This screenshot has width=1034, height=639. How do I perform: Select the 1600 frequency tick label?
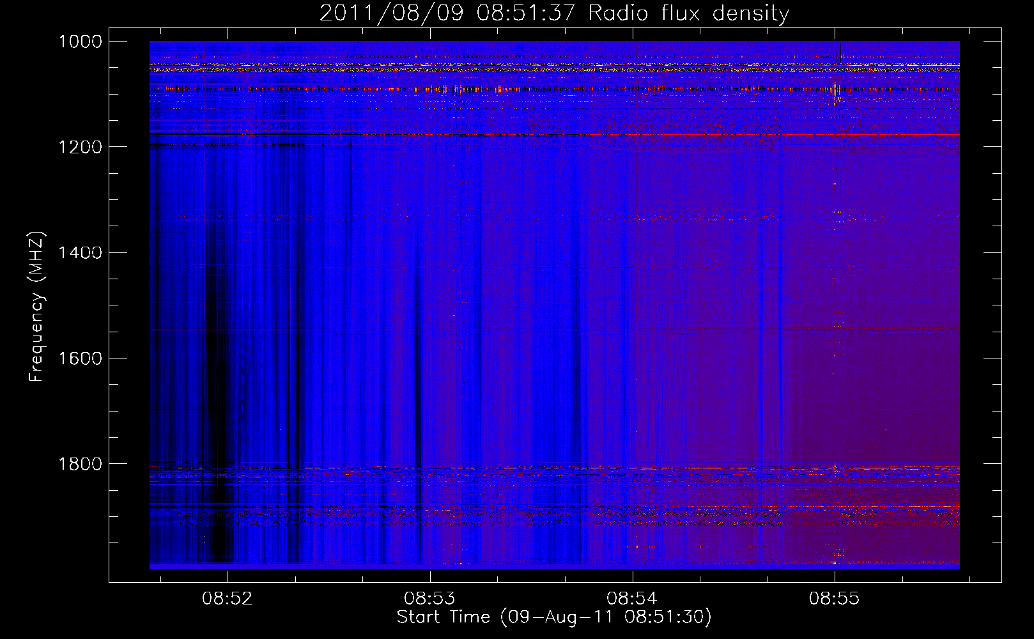pyautogui.click(x=81, y=358)
